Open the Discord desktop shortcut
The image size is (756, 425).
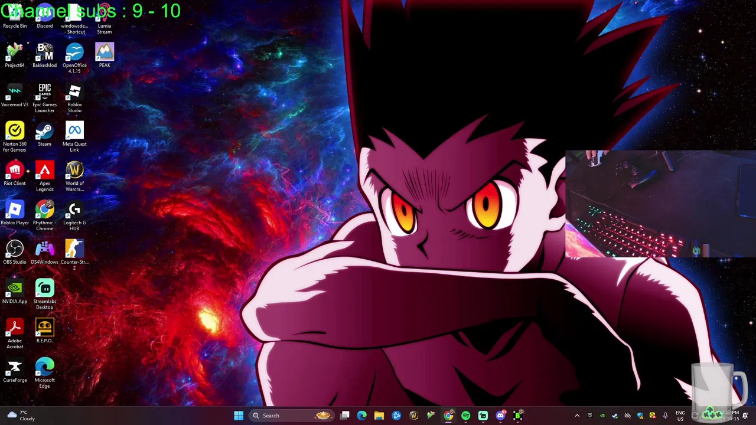pos(45,17)
